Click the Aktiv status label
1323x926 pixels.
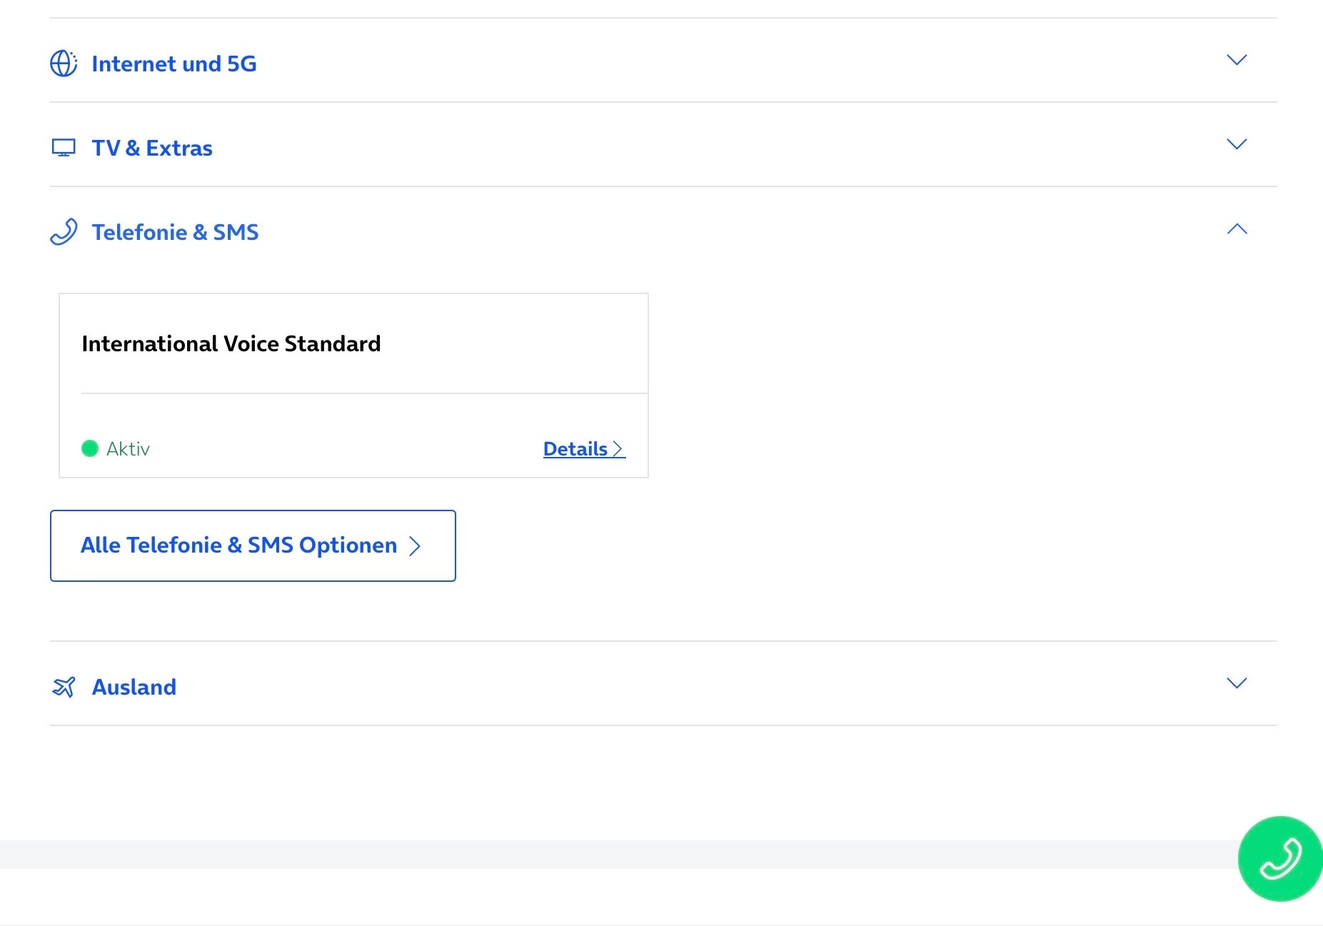point(128,449)
